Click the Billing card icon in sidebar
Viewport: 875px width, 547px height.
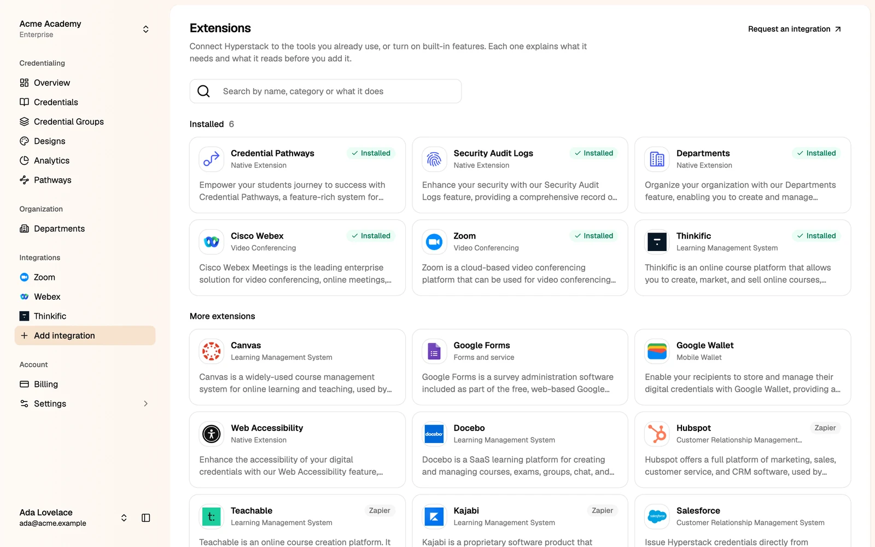click(x=24, y=384)
